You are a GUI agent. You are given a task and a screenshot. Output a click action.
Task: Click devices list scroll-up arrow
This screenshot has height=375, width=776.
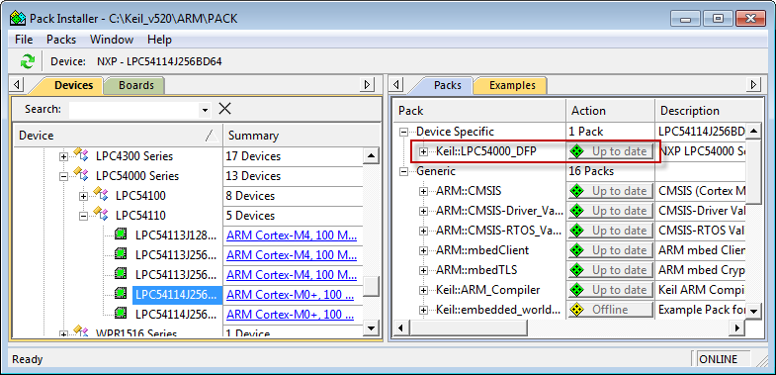pyautogui.click(x=371, y=156)
